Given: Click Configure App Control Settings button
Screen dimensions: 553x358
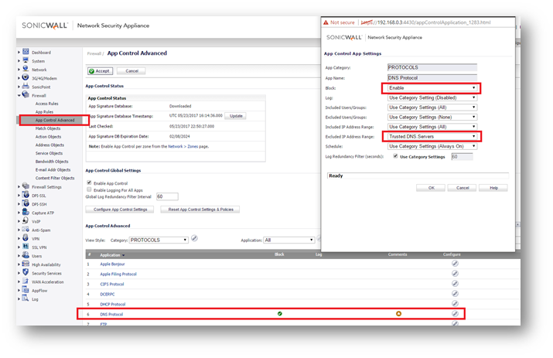Looking at the screenshot, I should point(120,210).
